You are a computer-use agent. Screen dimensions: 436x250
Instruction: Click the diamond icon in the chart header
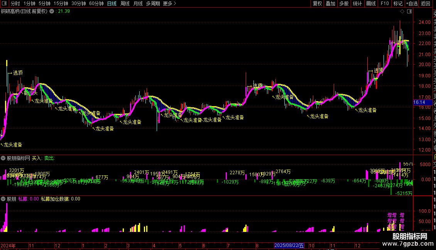tap(402, 12)
